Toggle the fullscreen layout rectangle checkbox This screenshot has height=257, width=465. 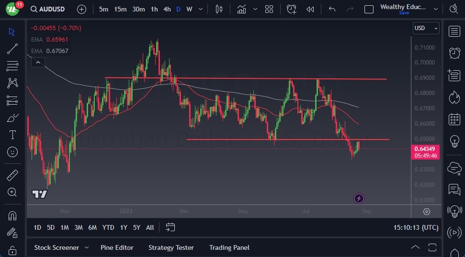[369, 9]
